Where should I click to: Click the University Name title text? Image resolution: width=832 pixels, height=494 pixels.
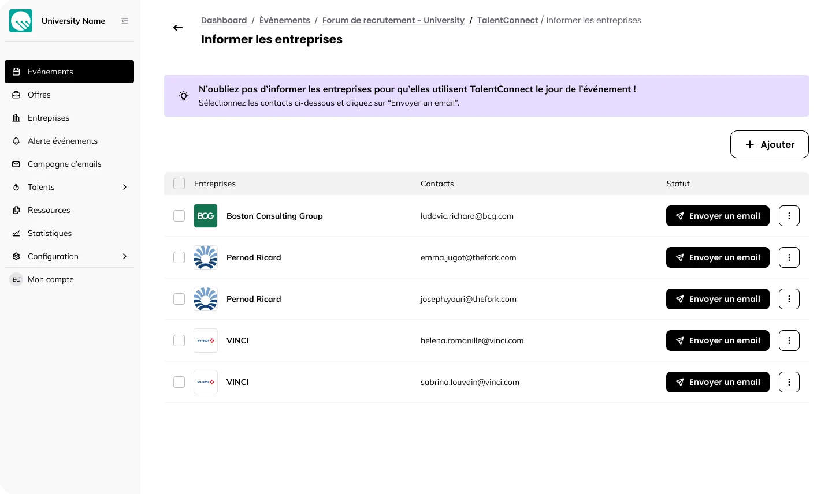pyautogui.click(x=73, y=21)
